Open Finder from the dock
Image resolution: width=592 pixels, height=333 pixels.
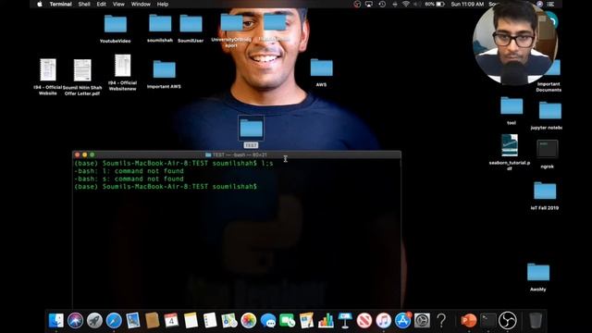pyautogui.click(x=56, y=321)
